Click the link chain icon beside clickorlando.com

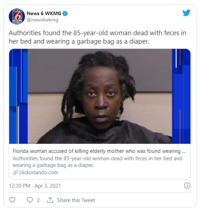(x=15, y=173)
